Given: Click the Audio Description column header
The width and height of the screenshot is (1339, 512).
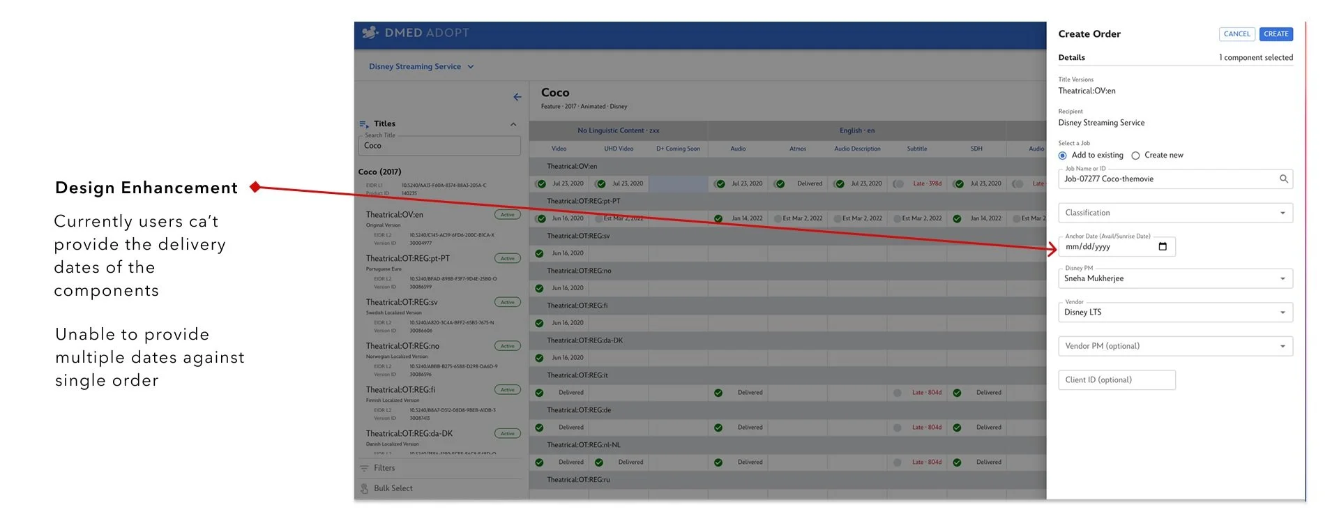Looking at the screenshot, I should point(857,149).
